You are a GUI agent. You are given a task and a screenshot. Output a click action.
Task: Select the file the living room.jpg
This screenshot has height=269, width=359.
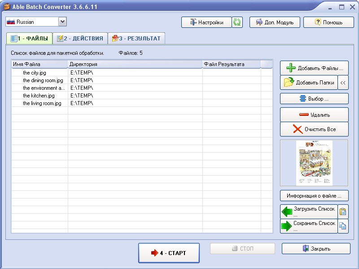42,103
